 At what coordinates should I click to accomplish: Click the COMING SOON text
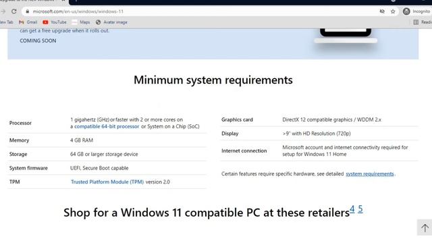click(38, 40)
